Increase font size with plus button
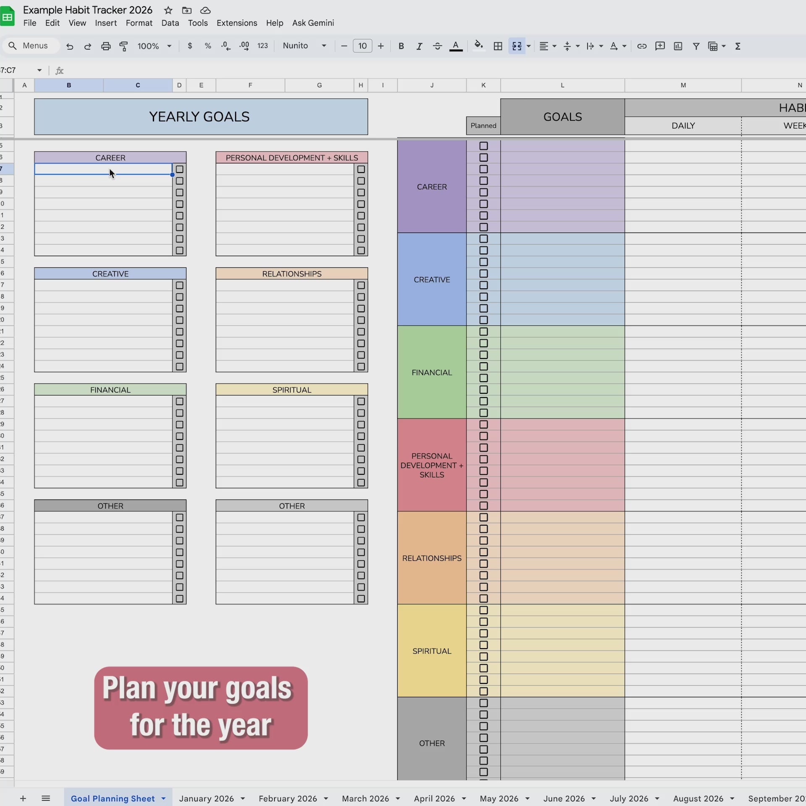The width and height of the screenshot is (806, 806). pos(381,46)
